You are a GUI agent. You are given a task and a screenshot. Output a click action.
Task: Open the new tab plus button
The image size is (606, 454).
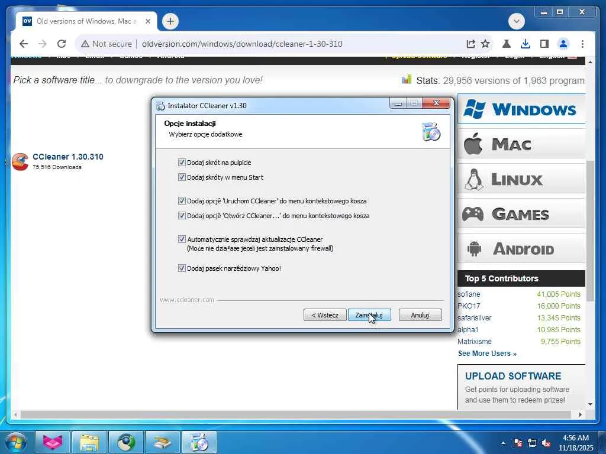point(170,21)
